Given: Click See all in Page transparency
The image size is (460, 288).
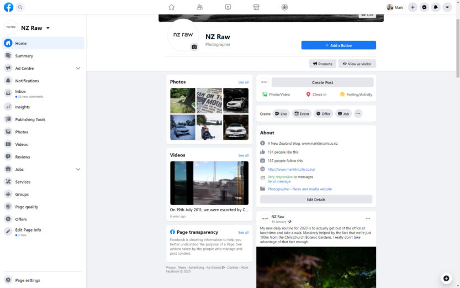Looking at the screenshot, I should pyautogui.click(x=243, y=233).
